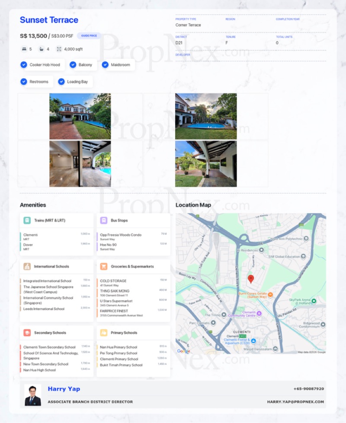The image size is (346, 423).
Task: Click the phone number +65-90087920
Action: point(308,389)
